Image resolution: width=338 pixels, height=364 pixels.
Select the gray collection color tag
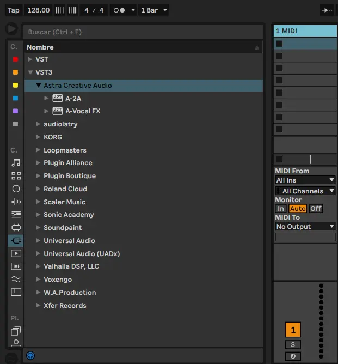[15, 124]
